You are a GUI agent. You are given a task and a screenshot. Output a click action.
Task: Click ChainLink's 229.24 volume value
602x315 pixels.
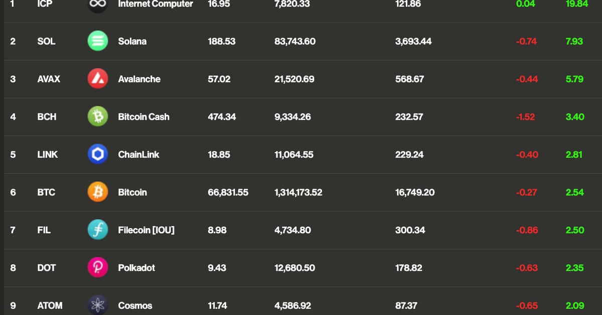tap(409, 155)
